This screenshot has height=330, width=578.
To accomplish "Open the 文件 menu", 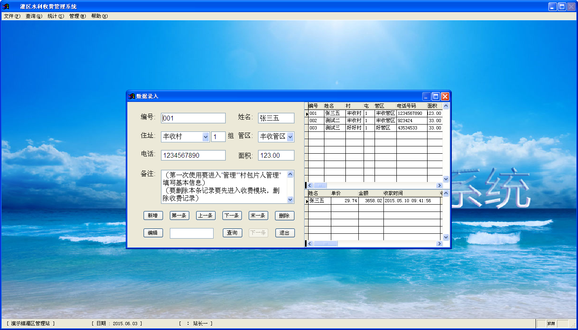I will pyautogui.click(x=12, y=16).
